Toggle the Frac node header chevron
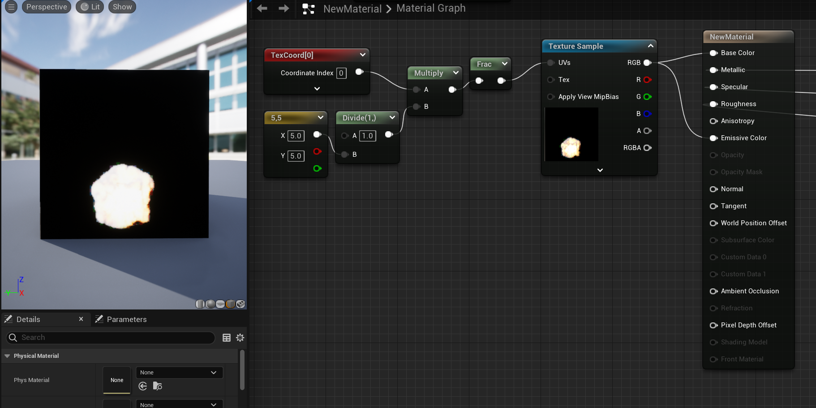 click(505, 64)
